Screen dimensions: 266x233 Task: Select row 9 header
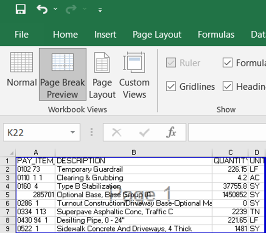pos(8,229)
